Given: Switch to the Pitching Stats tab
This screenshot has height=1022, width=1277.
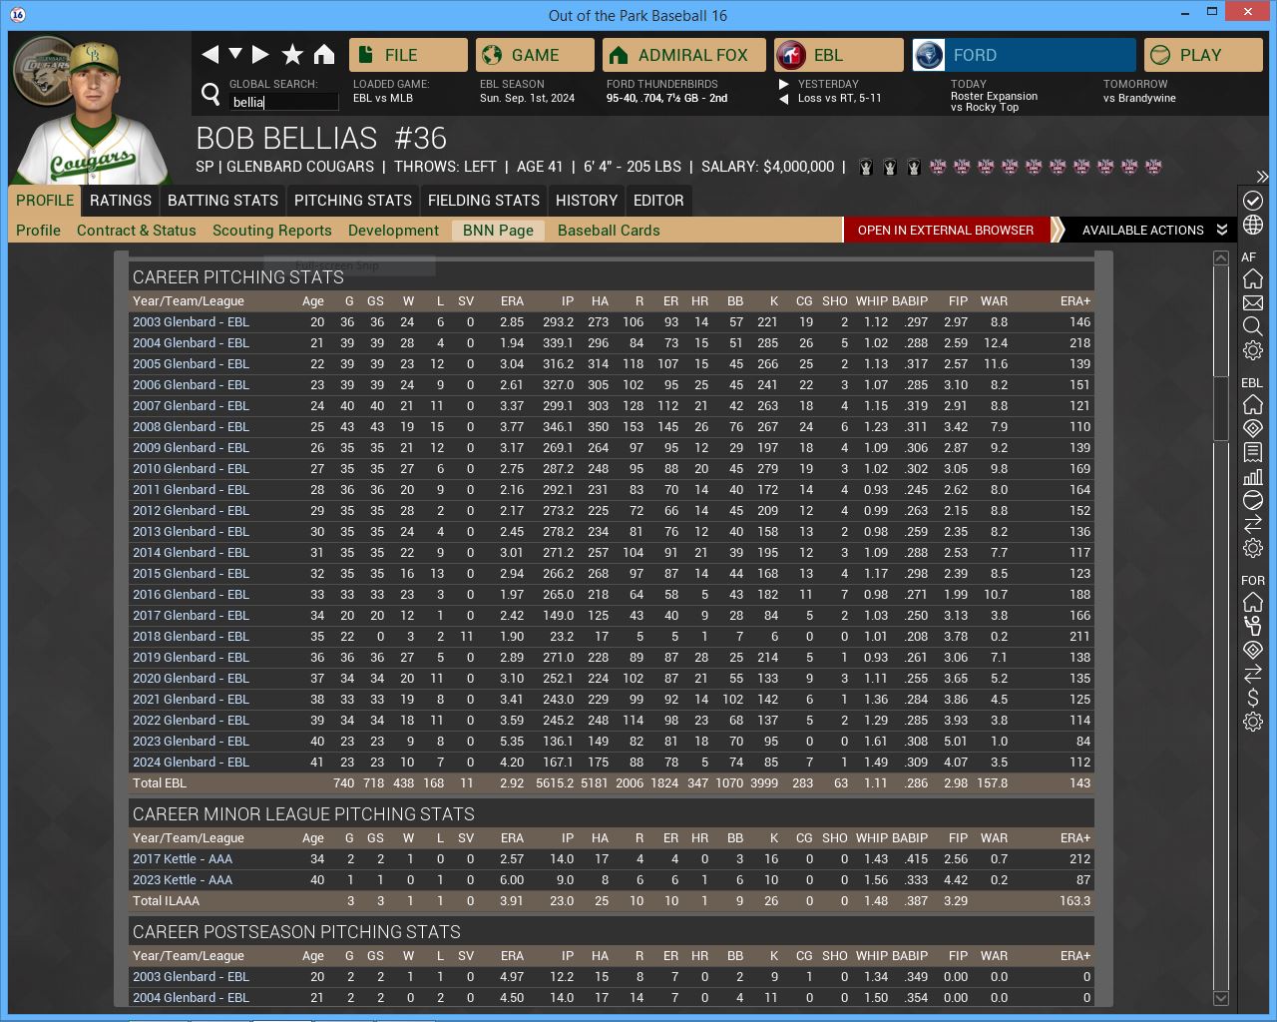Looking at the screenshot, I should click(352, 201).
